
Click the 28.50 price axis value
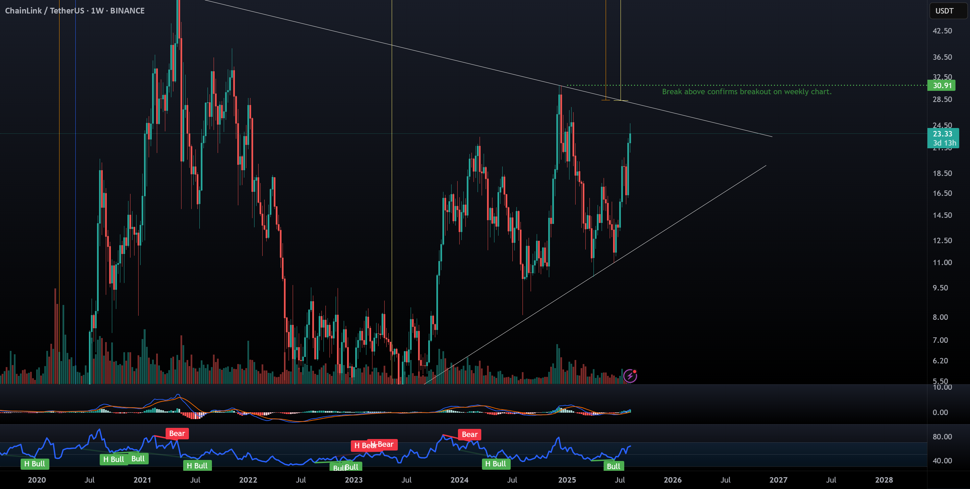(942, 99)
